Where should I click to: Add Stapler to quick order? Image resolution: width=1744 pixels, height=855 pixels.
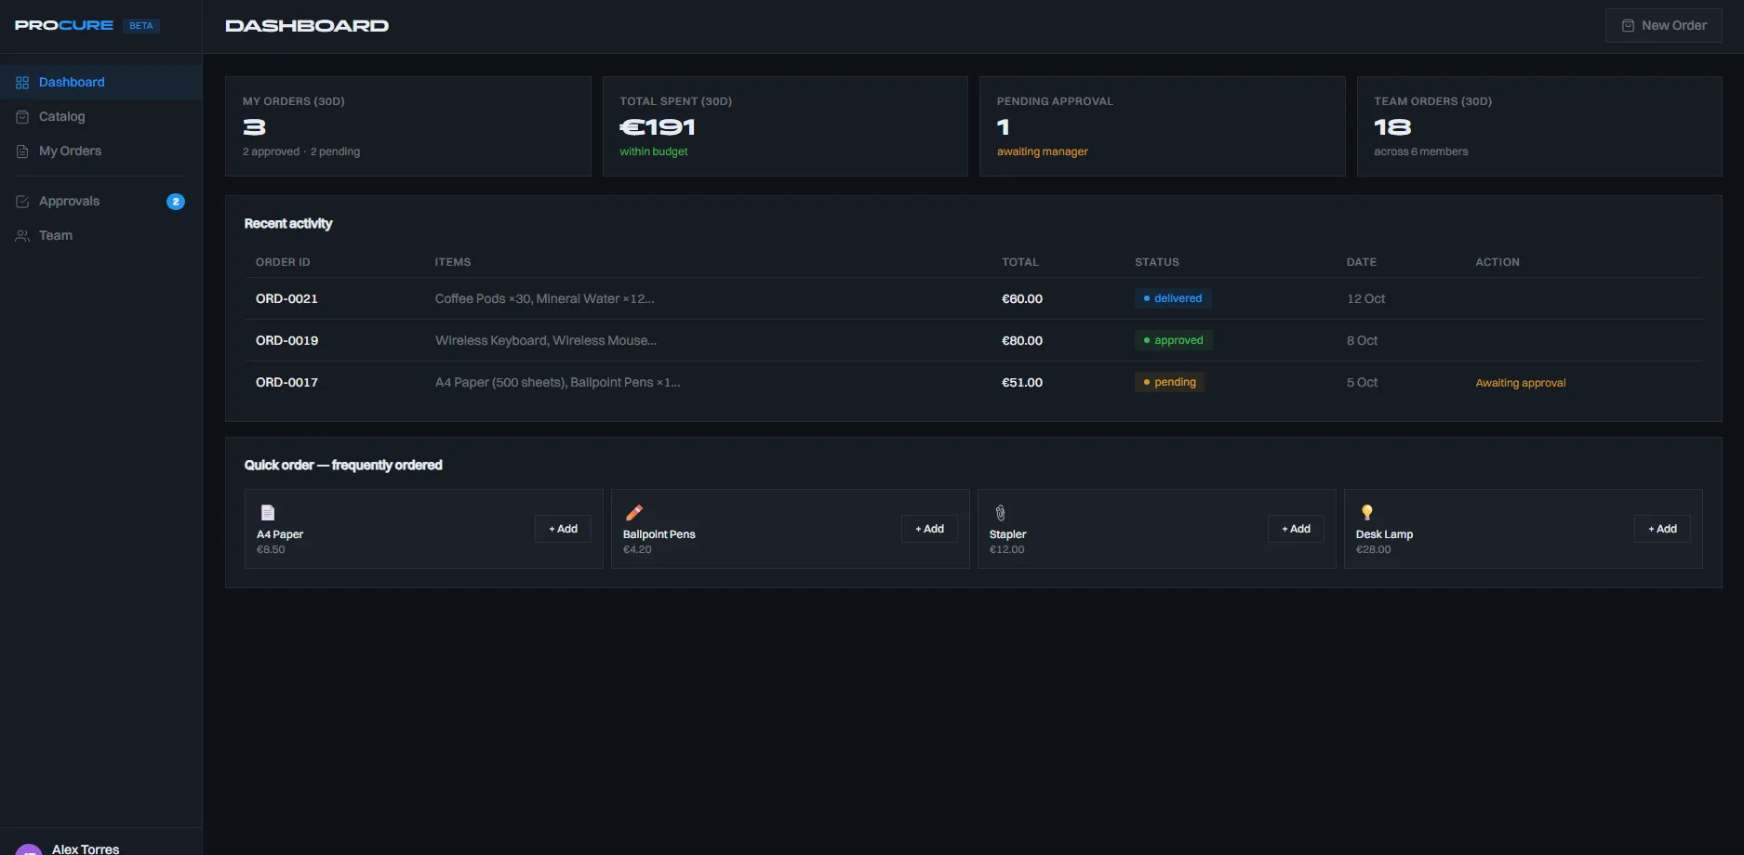1296,529
